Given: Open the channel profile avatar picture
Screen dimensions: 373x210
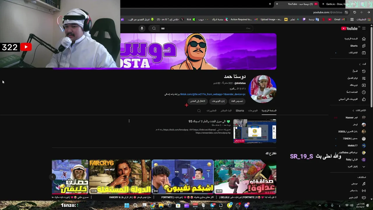Looking at the screenshot, I should pyautogui.click(x=263, y=89).
